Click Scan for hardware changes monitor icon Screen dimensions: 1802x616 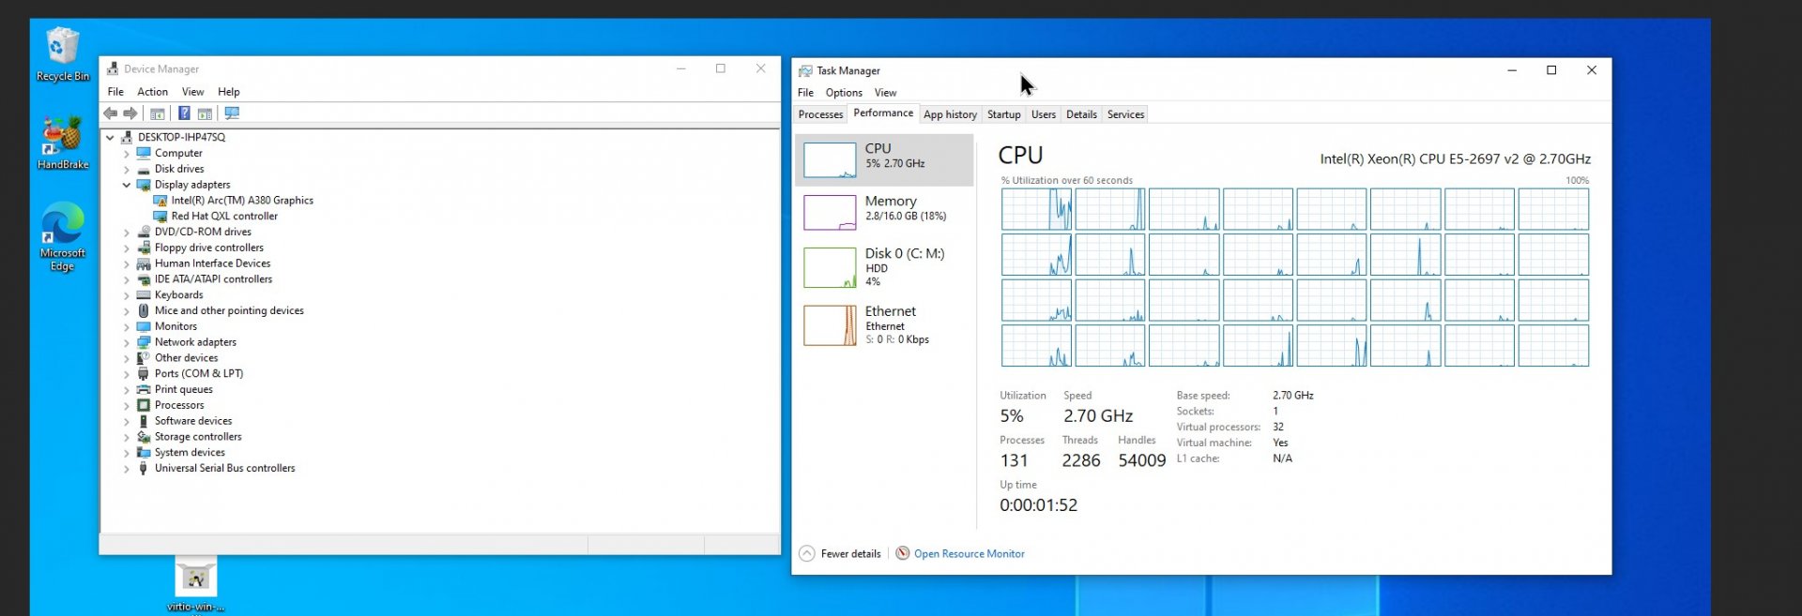[232, 113]
